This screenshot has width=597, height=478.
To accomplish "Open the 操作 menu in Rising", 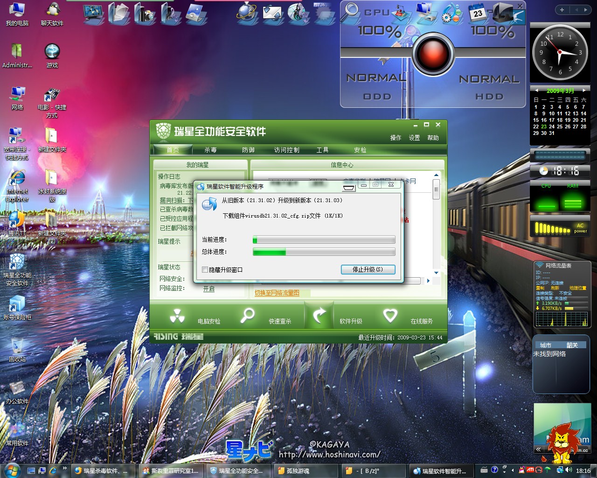I will click(396, 138).
